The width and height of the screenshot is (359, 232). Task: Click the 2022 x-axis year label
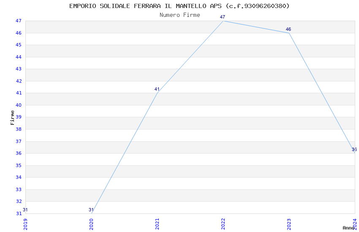[x=223, y=224]
